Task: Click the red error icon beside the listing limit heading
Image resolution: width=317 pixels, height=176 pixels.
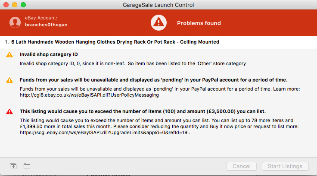Action: pyautogui.click(x=9, y=112)
